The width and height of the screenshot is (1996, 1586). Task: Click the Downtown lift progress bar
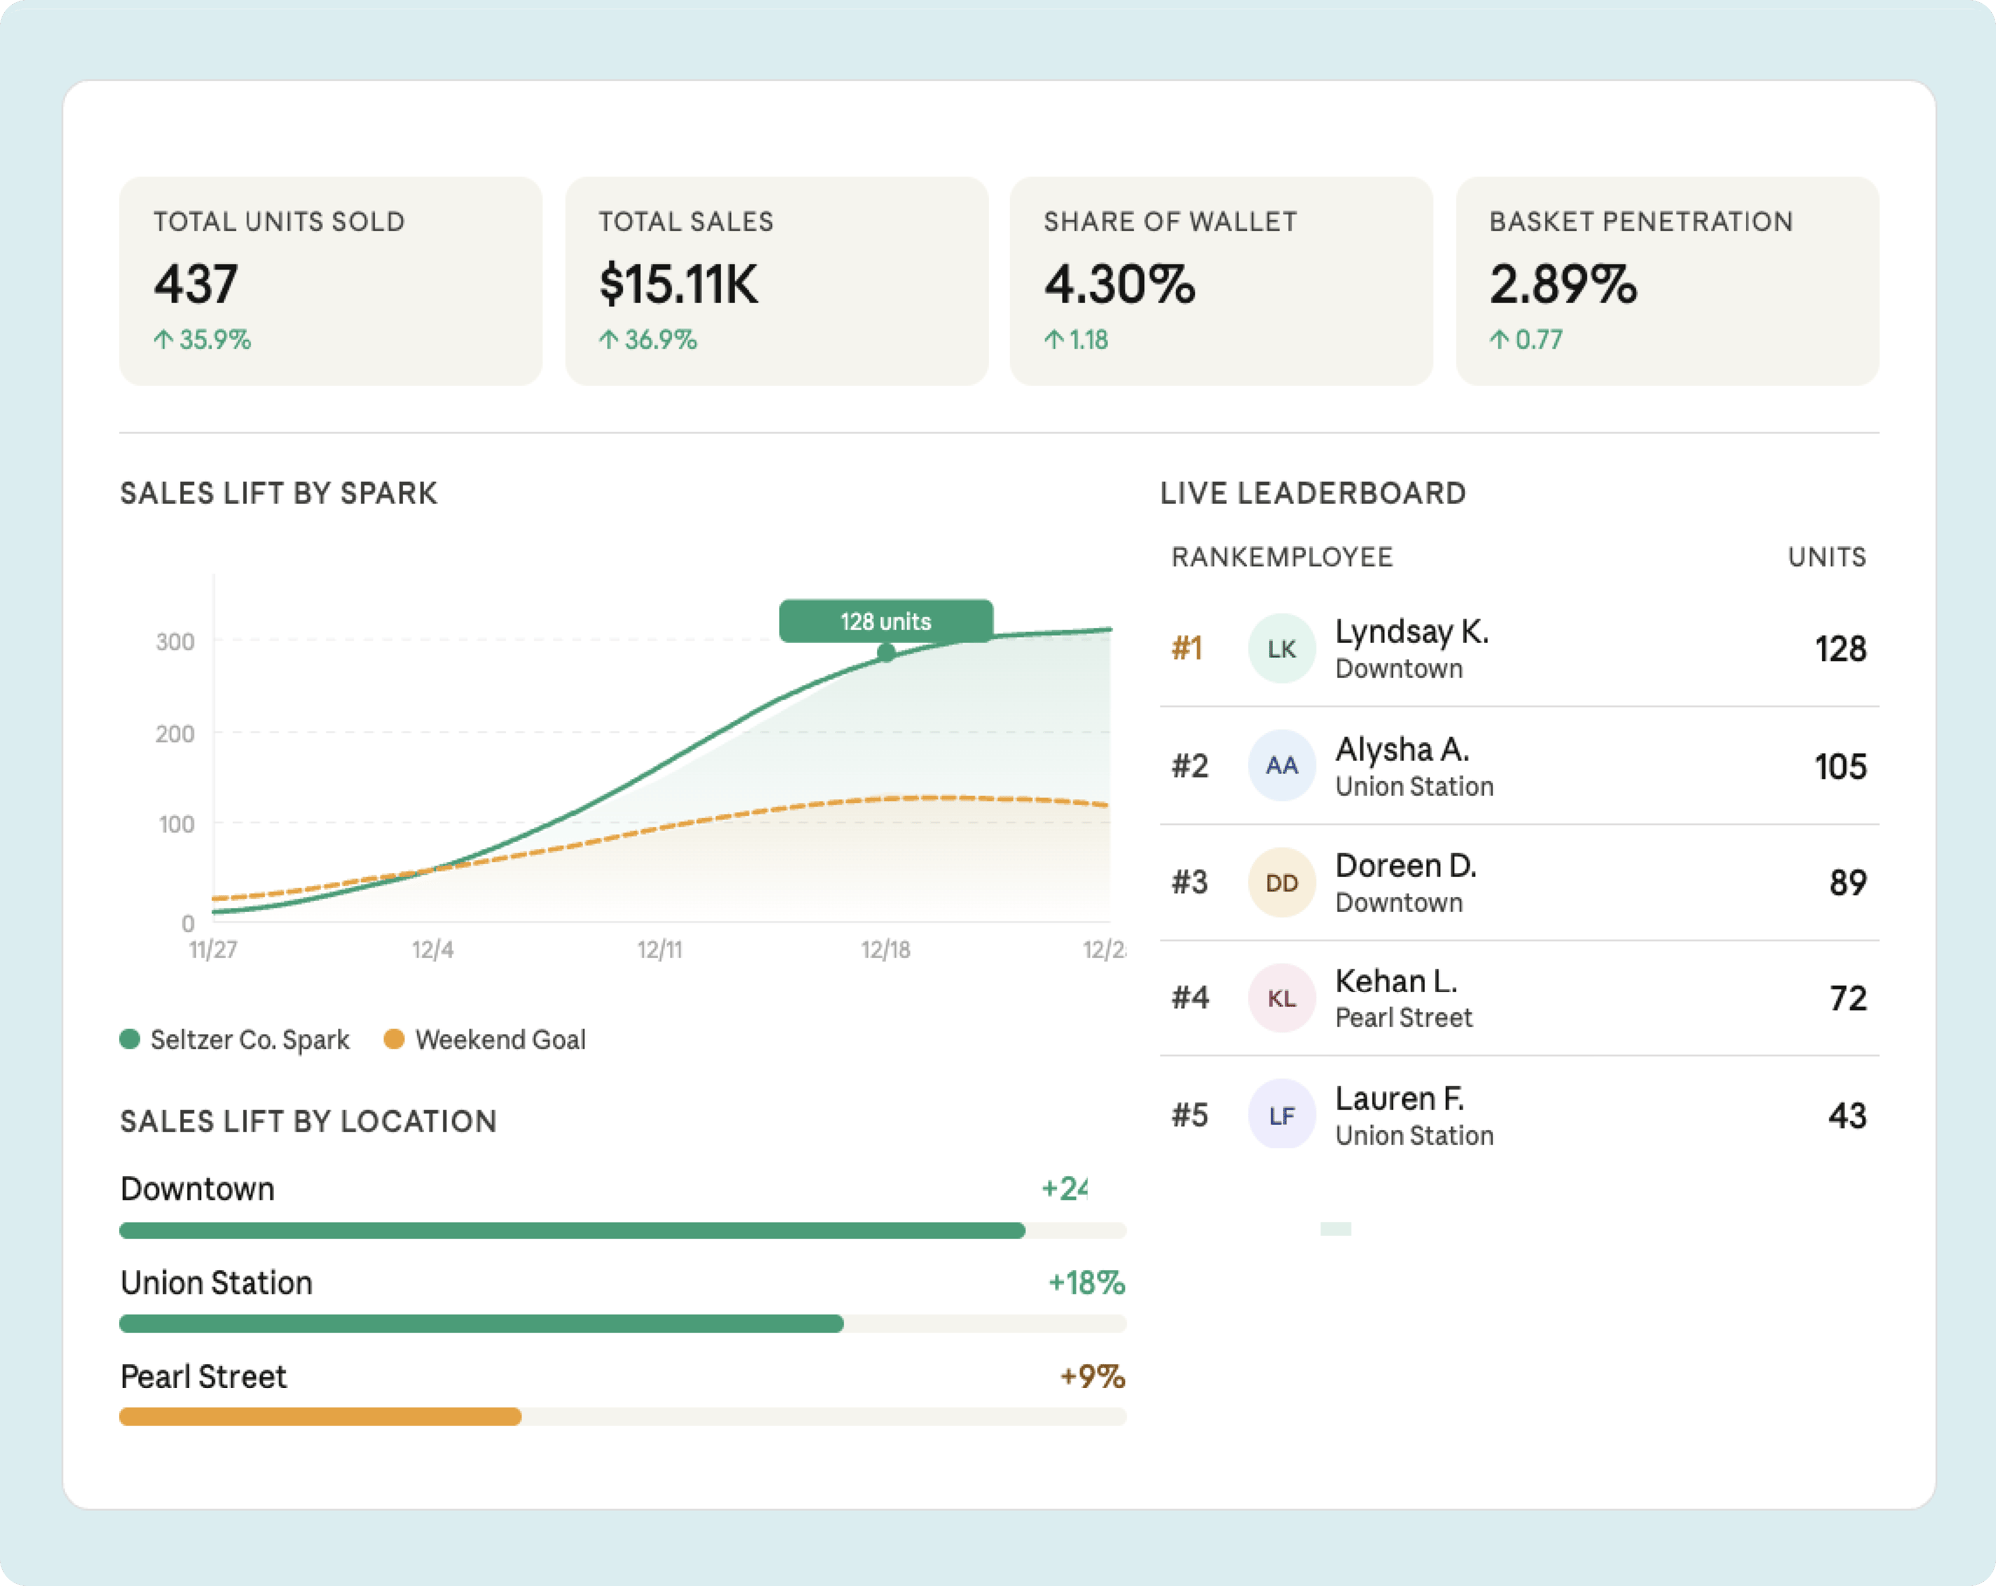pyautogui.click(x=572, y=1230)
